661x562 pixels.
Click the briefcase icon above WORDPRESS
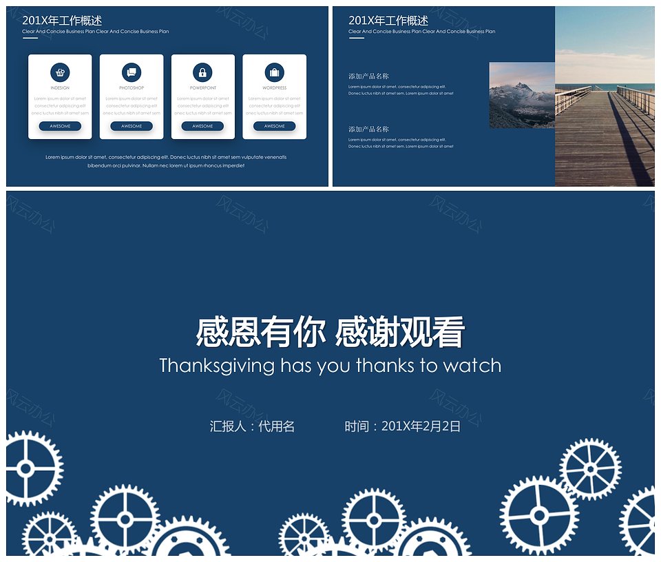275,72
